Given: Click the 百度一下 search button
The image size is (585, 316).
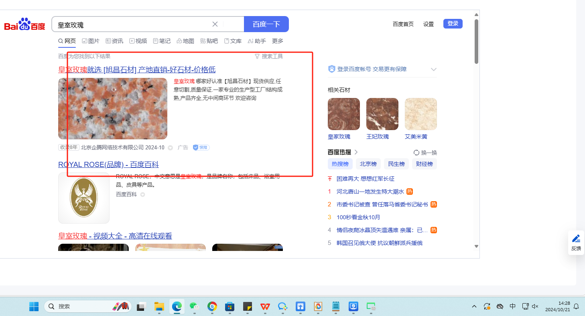Looking at the screenshot, I should (266, 24).
